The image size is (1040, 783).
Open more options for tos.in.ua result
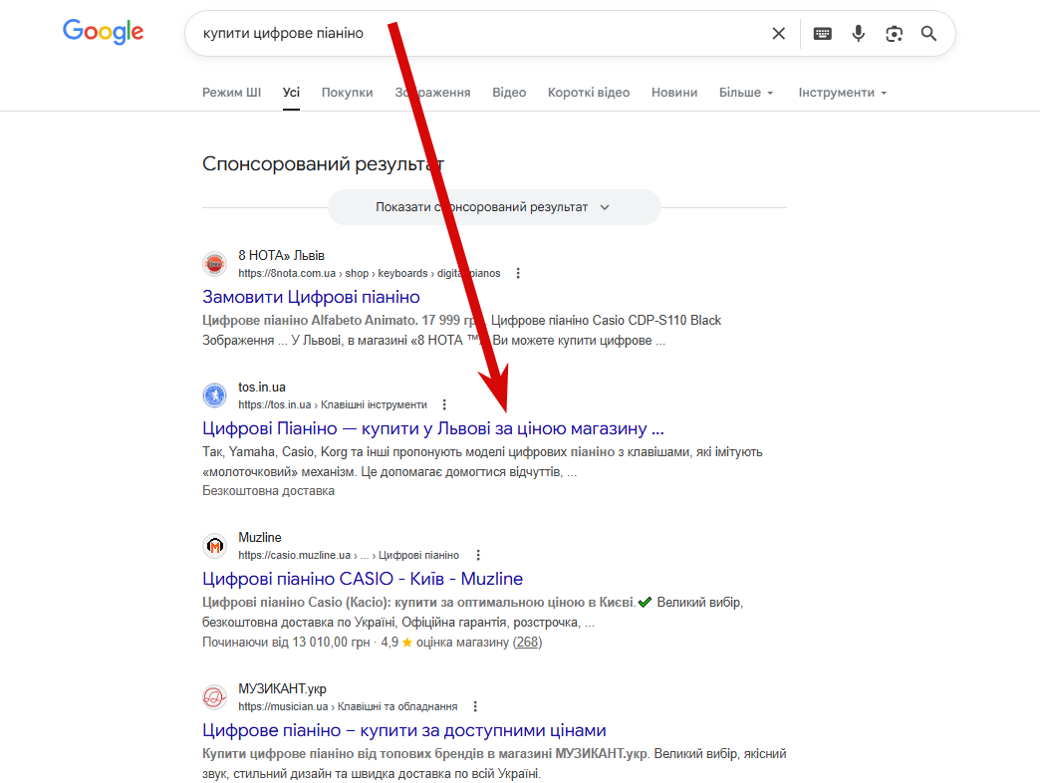(x=444, y=404)
